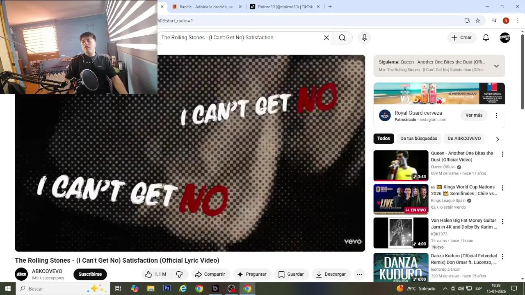The image size is (525, 295).
Task: Open YouTube notifications bell
Action: (486, 38)
